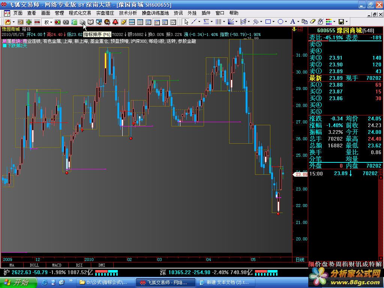Open the color palette grid picker
The image size is (384, 288).
pos(328,22)
